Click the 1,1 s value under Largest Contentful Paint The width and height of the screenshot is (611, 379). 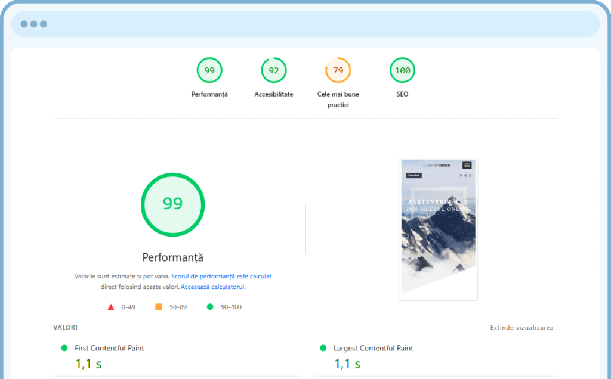347,364
